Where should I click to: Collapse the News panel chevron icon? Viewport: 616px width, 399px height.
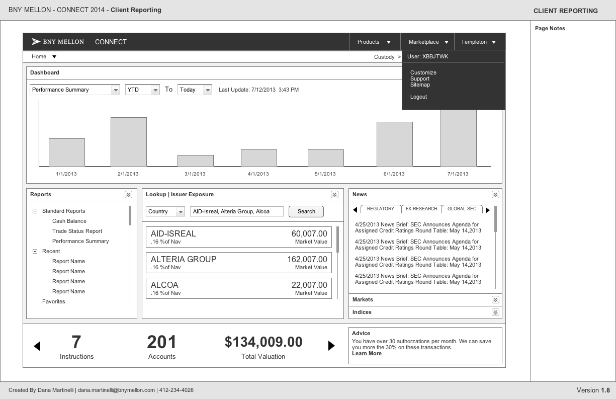pos(495,195)
